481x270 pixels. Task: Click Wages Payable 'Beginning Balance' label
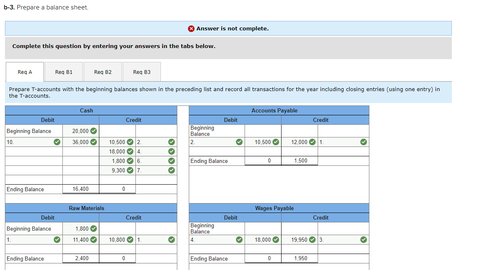(202, 229)
